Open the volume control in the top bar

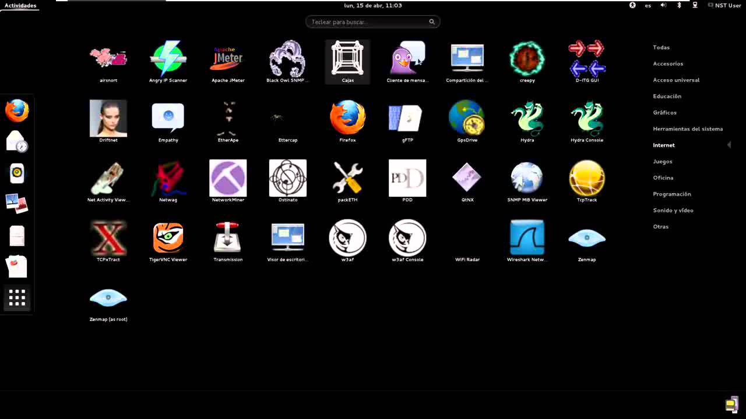click(x=663, y=5)
